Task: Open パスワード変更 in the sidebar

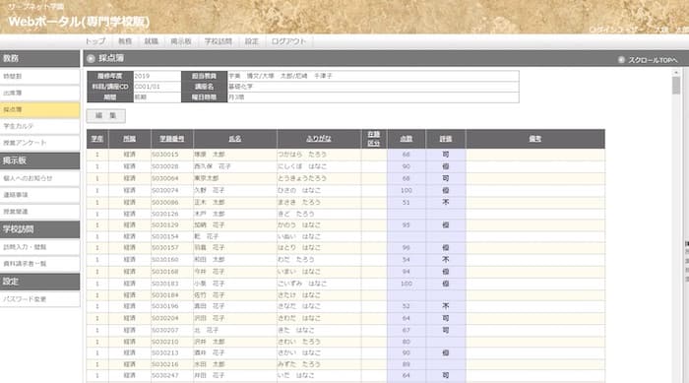Action: coord(40,299)
